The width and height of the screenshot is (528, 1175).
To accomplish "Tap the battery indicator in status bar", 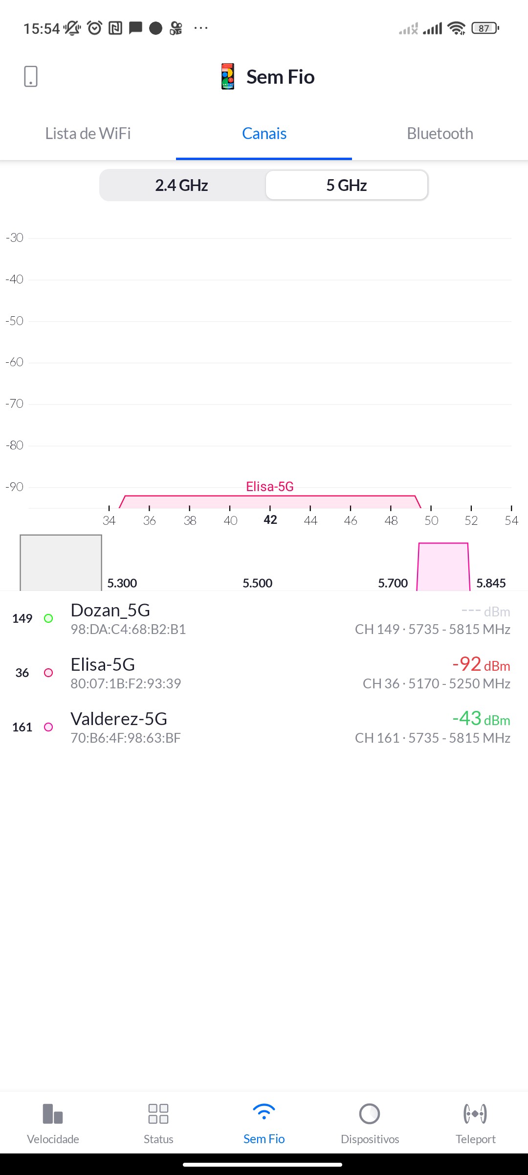I will (x=484, y=28).
